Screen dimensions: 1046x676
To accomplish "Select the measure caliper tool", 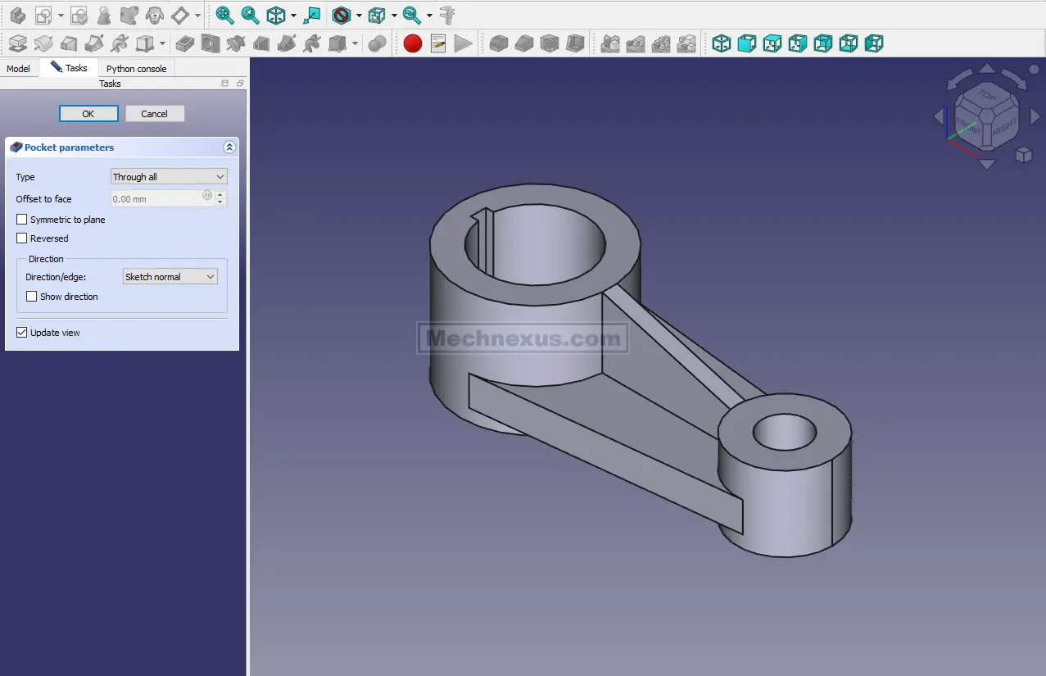I will tap(447, 15).
